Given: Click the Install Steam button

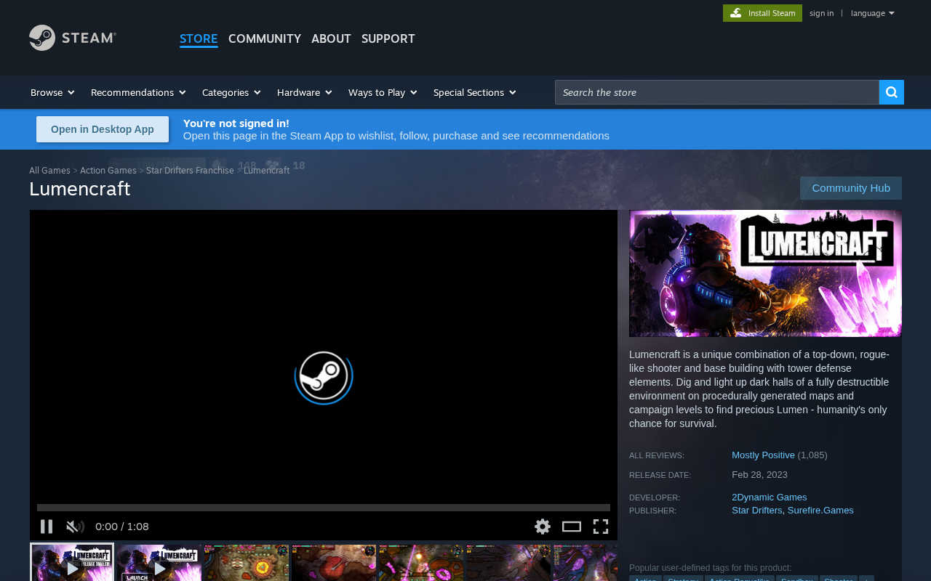Looking at the screenshot, I should point(762,13).
